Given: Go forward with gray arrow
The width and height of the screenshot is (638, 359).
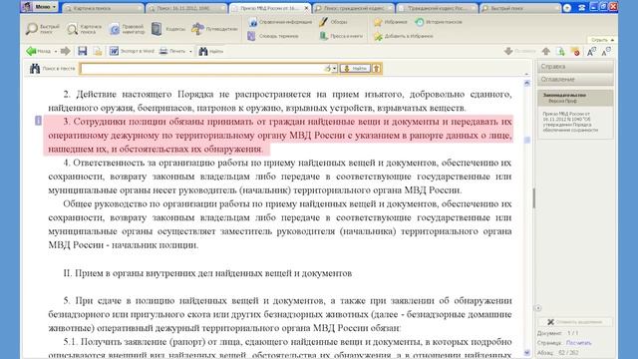Looking at the screenshot, I should (x=65, y=51).
